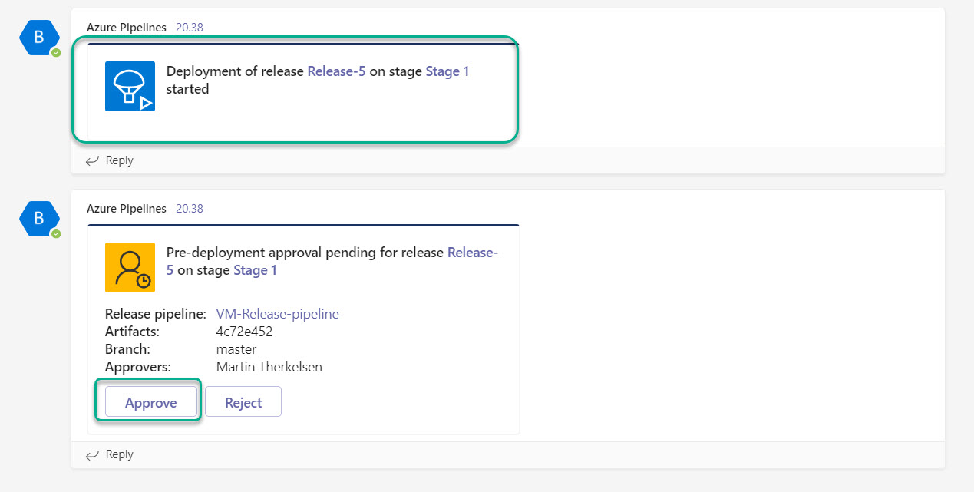
Task: Click the pending approval user-clock icon
Action: tap(130, 267)
